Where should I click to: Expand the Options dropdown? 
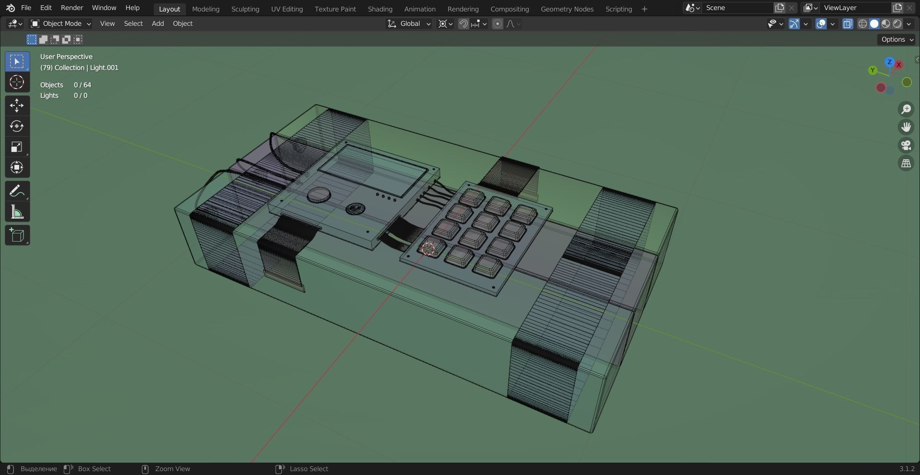tap(896, 39)
